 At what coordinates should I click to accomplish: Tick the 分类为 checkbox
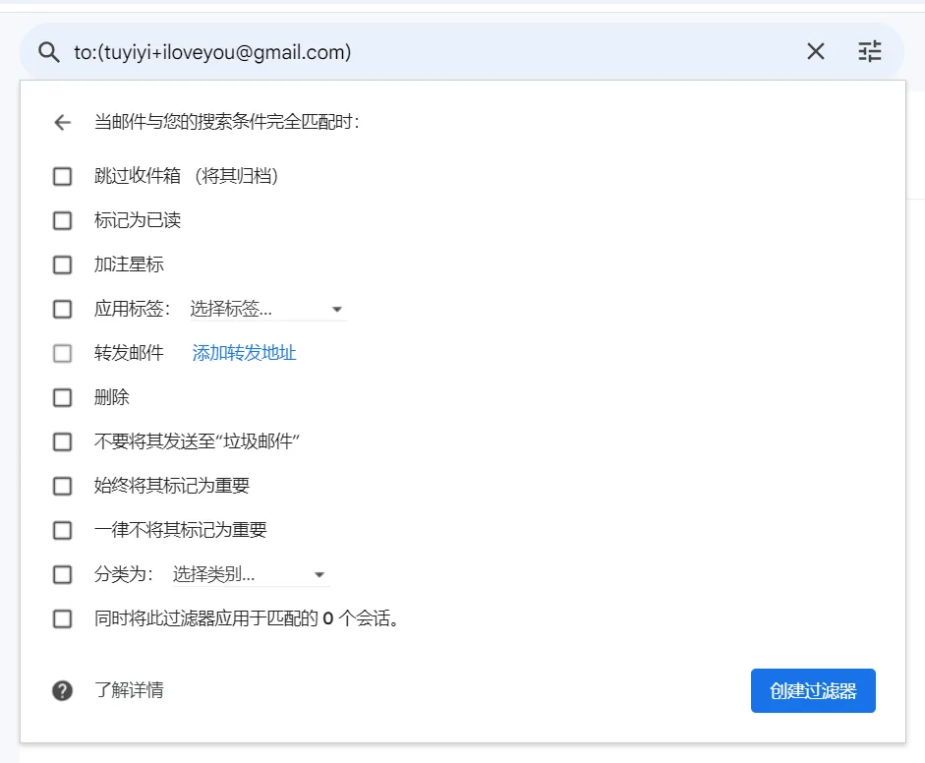point(63,574)
